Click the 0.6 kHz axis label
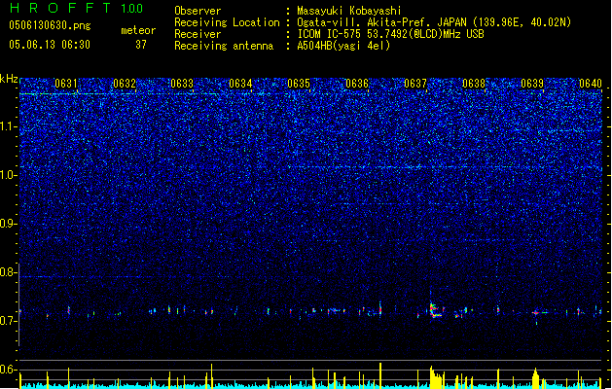This screenshot has height=389, width=612. pyautogui.click(x=9, y=370)
